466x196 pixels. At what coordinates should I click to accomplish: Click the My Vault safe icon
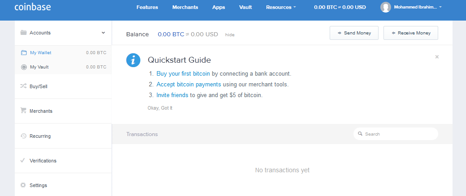pos(24,67)
